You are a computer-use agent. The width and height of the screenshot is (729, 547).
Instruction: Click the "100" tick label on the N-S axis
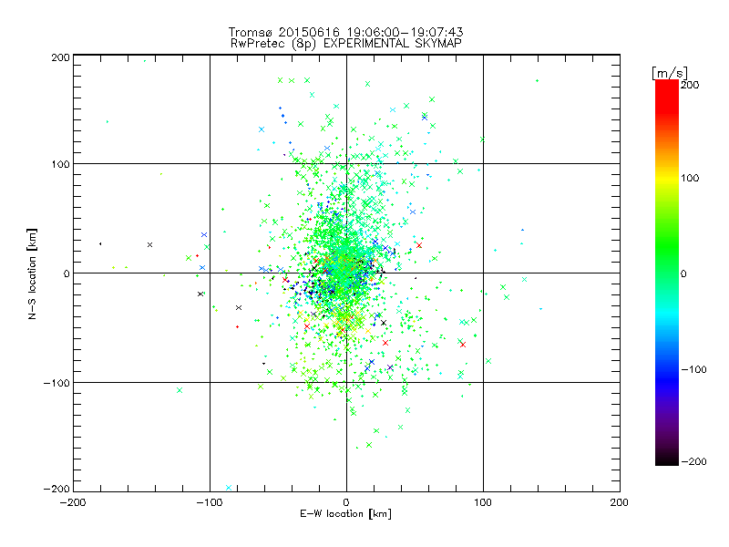point(60,164)
